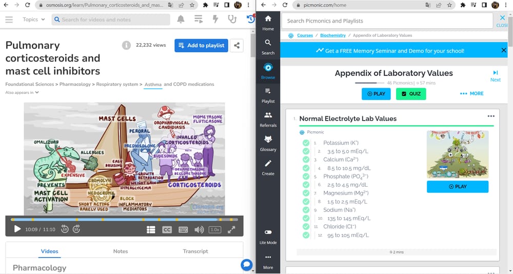Click the Osmosis lightning bolt icon

click(x=215, y=19)
